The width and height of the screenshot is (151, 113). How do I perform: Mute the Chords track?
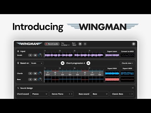tap(35, 73)
